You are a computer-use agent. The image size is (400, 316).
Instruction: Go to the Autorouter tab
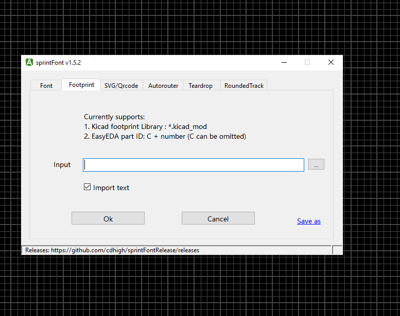pyautogui.click(x=163, y=86)
